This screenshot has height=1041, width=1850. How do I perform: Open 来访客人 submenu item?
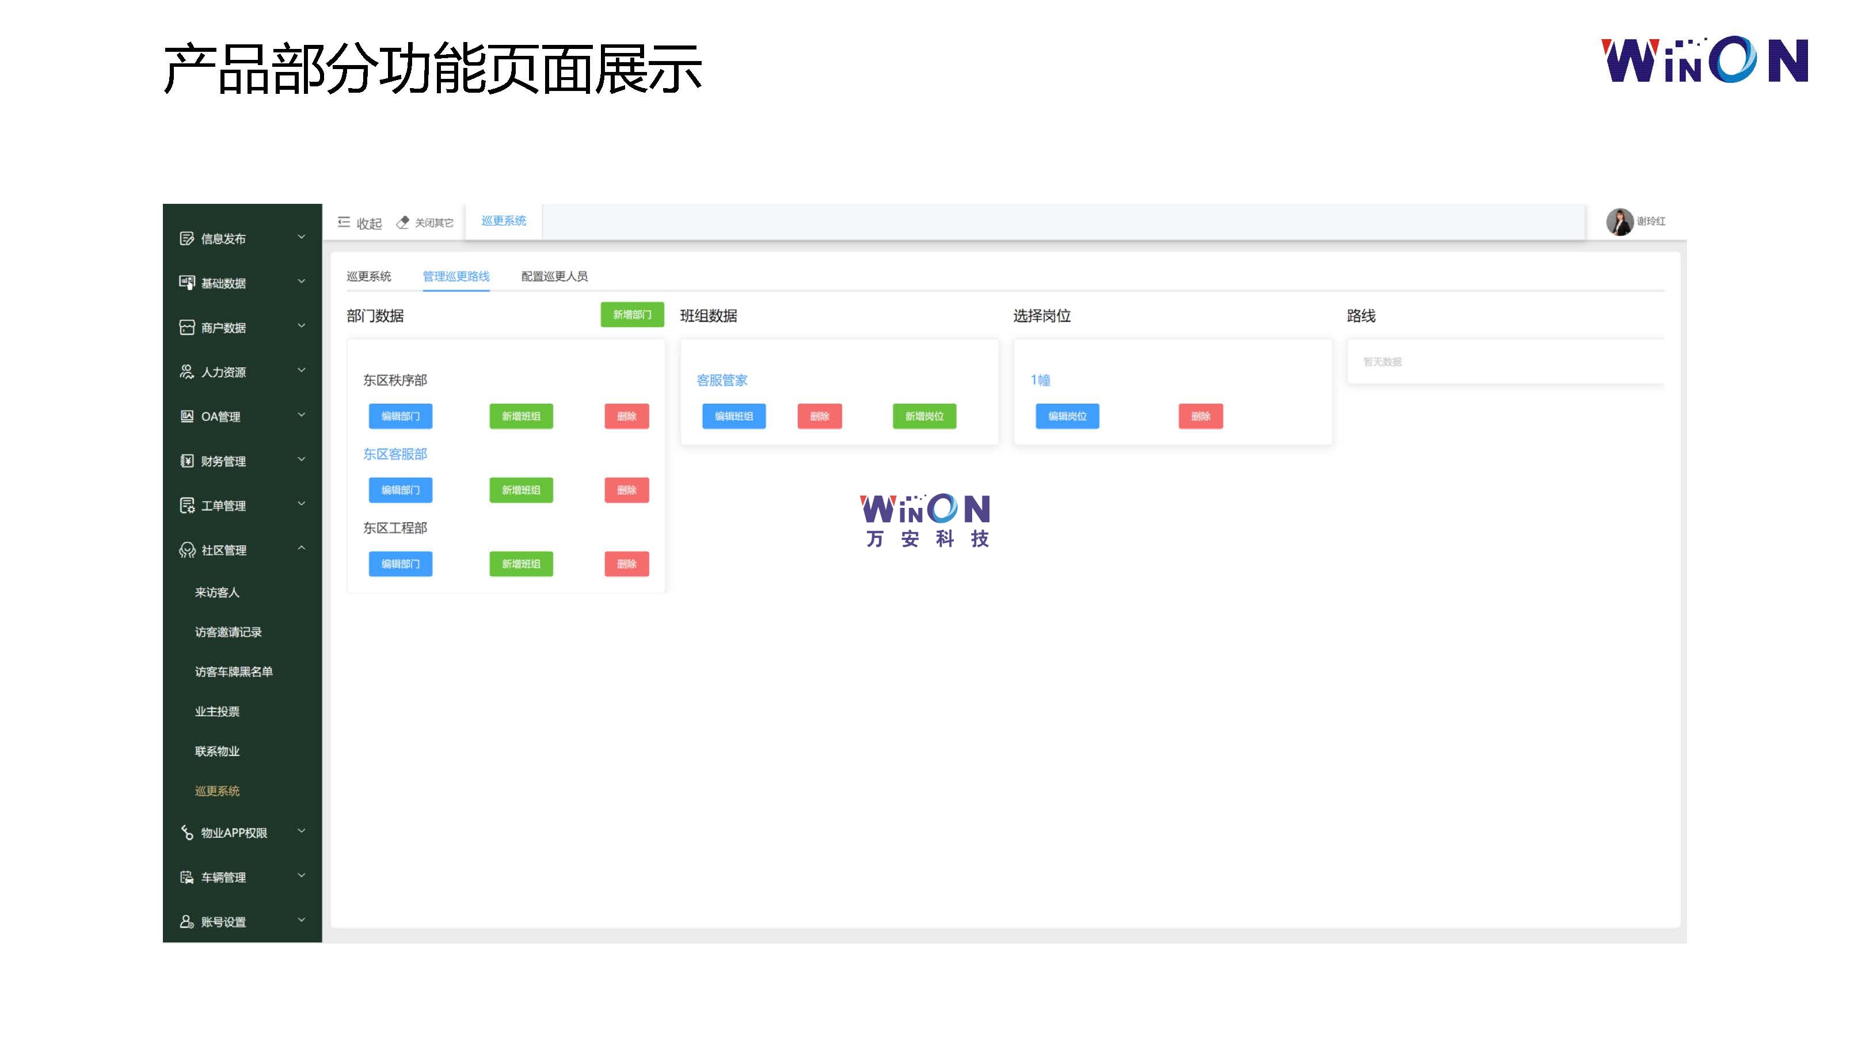point(217,592)
